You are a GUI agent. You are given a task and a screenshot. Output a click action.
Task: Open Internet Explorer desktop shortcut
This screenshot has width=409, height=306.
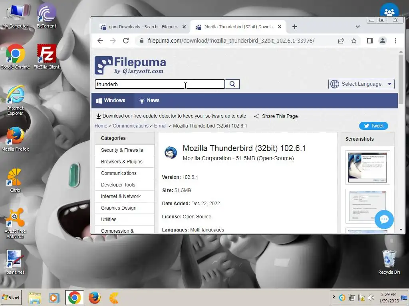[15, 100]
